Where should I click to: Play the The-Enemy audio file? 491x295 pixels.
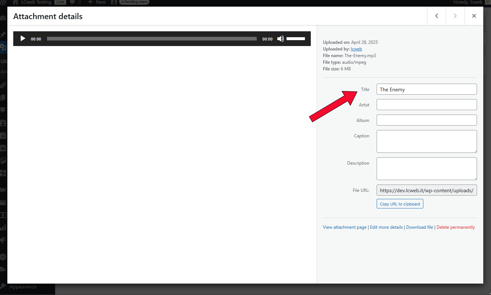tap(23, 39)
